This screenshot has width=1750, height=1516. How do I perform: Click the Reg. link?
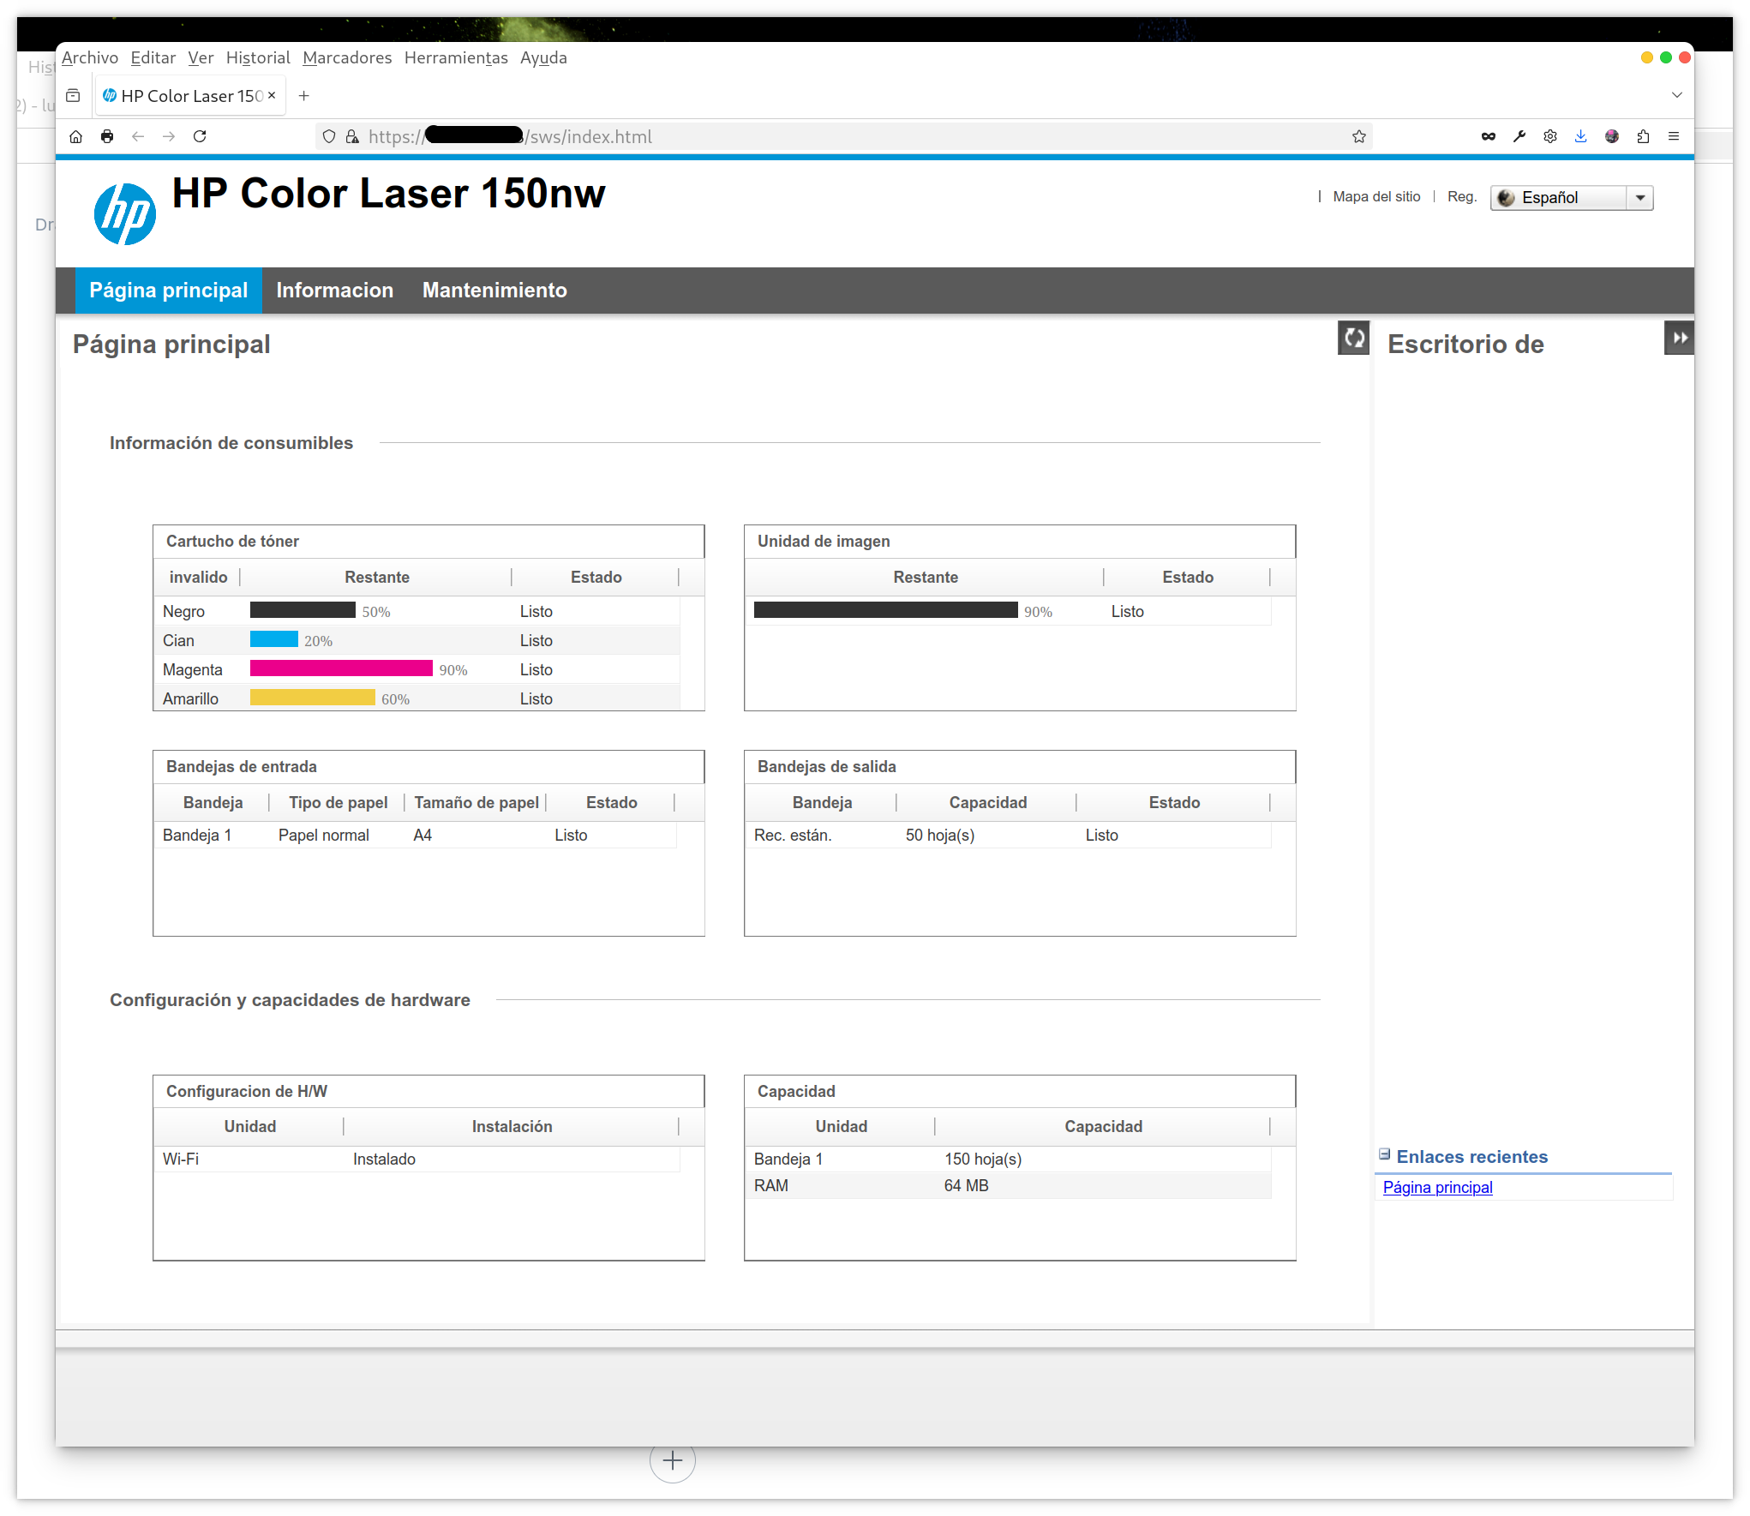pos(1462,196)
